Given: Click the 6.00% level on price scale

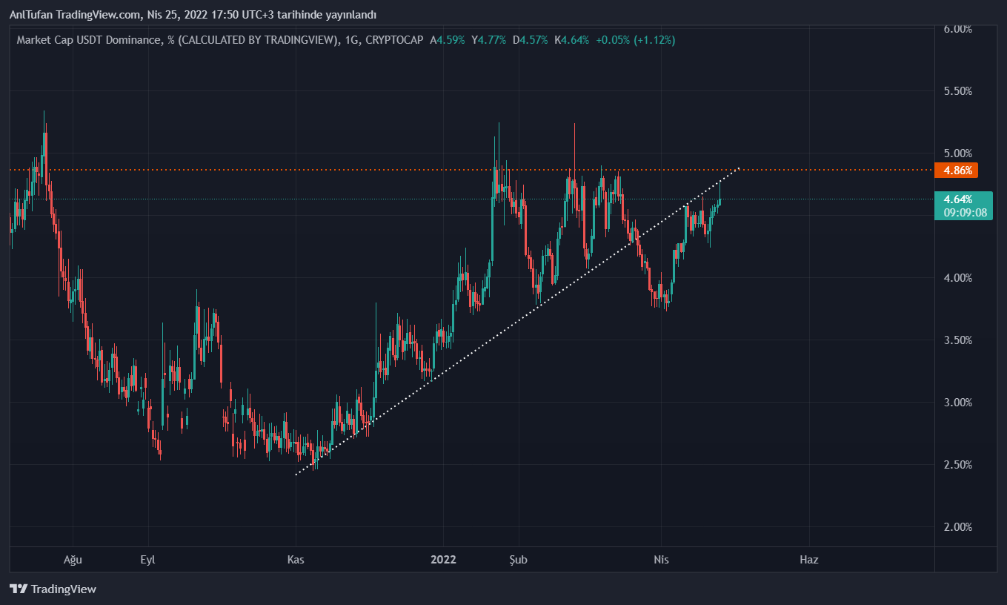Looking at the screenshot, I should point(957,29).
